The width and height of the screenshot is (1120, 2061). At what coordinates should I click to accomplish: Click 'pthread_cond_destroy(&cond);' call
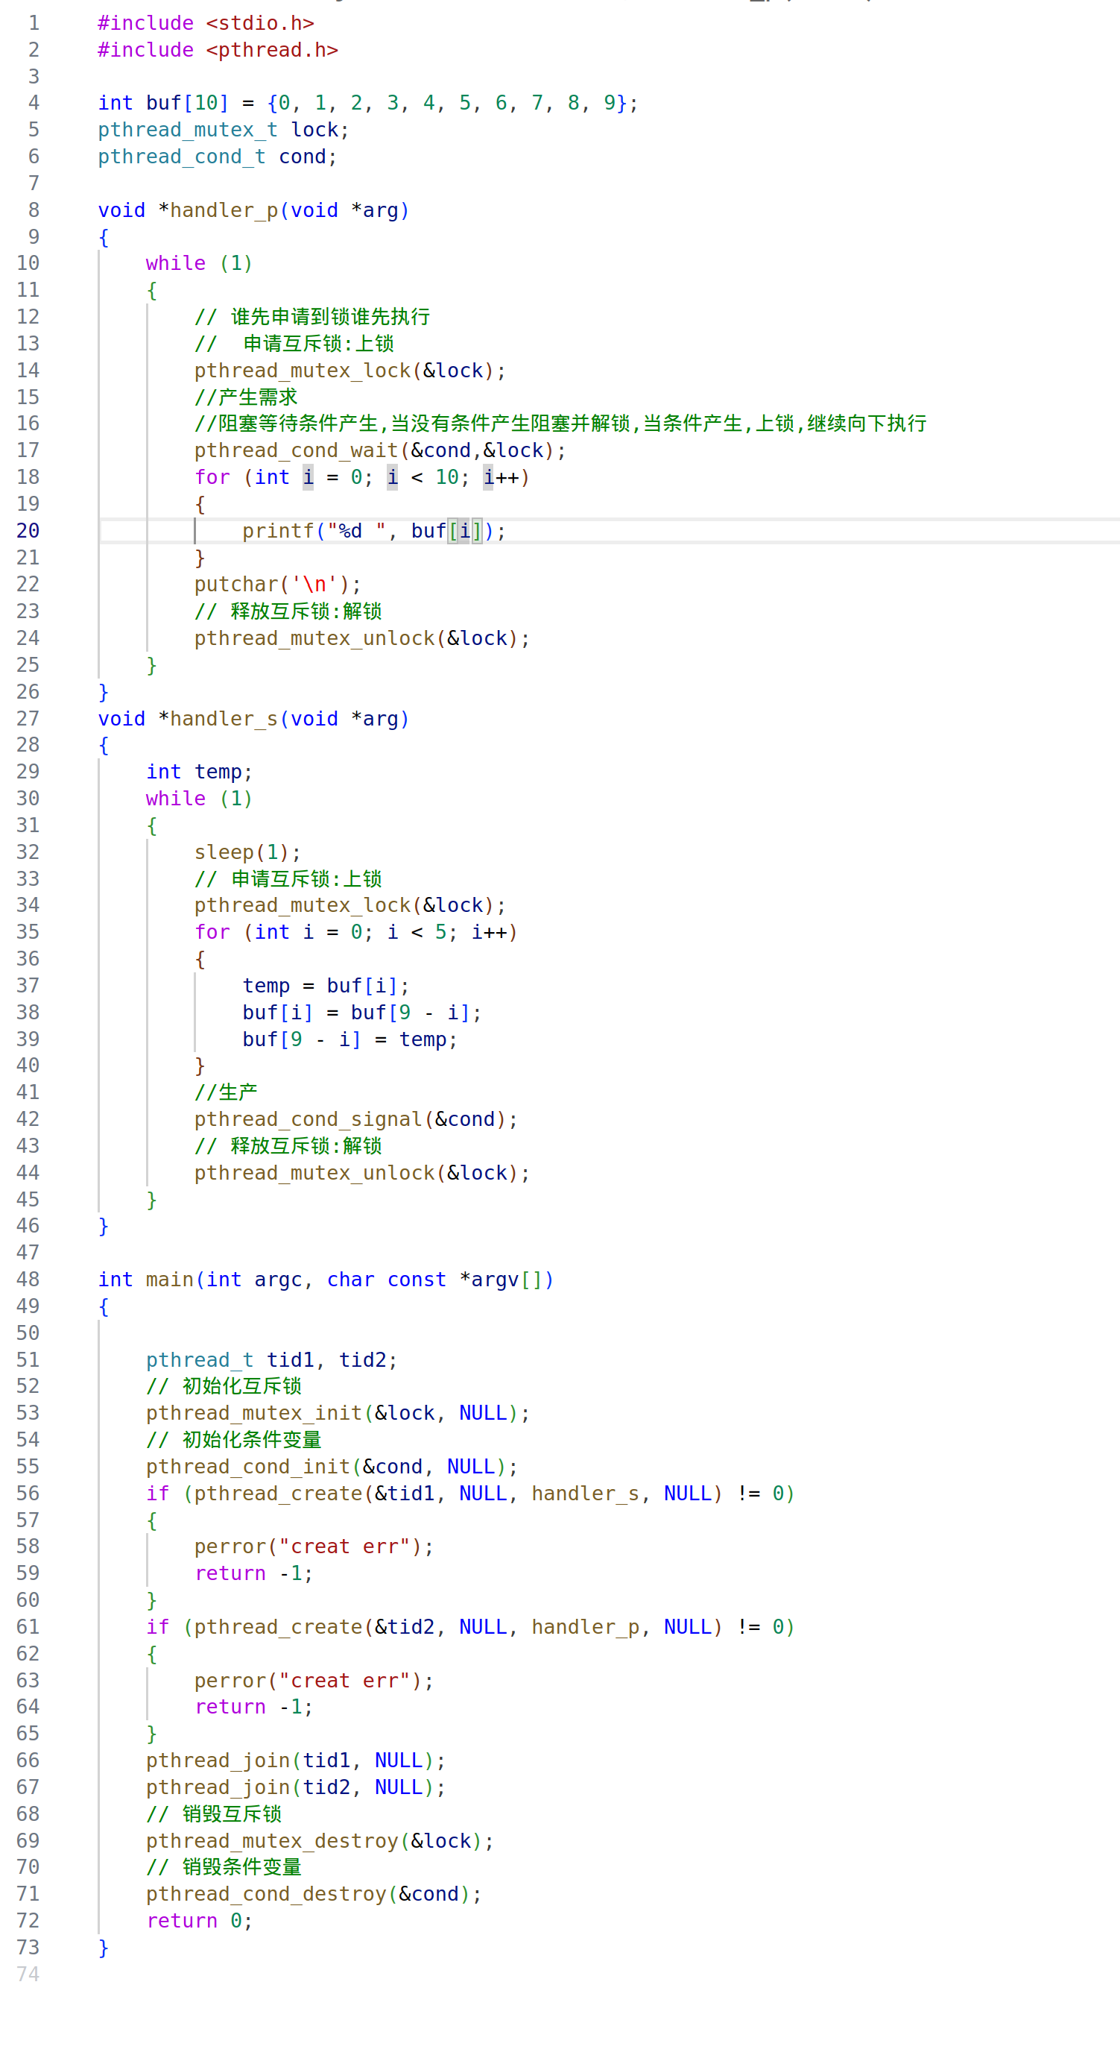(314, 1894)
